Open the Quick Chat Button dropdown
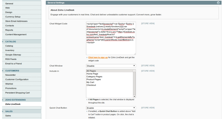The image size is (223, 119). [111, 108]
